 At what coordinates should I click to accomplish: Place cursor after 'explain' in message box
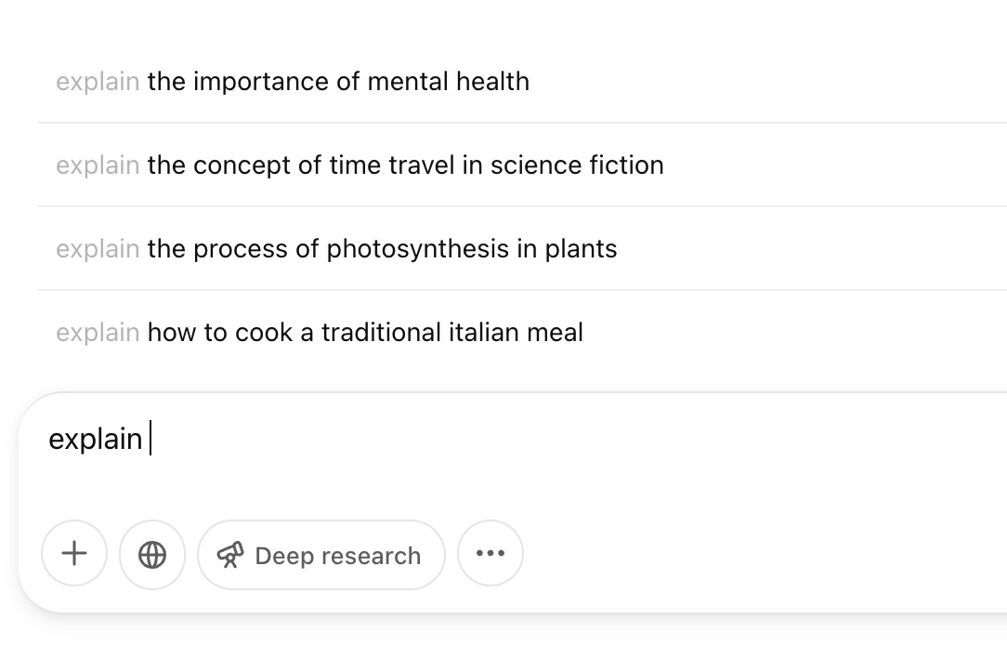tap(149, 439)
